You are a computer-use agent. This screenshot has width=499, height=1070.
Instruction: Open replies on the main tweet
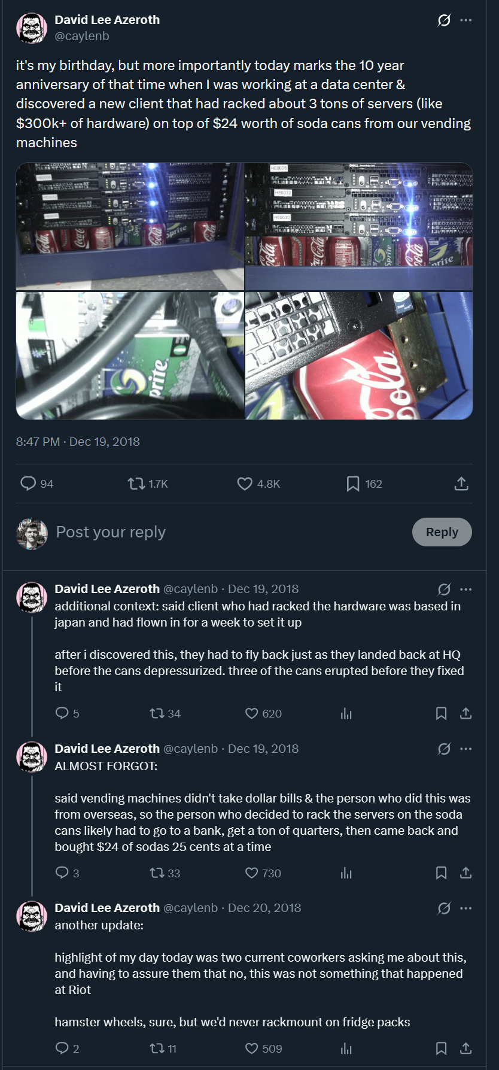[28, 484]
